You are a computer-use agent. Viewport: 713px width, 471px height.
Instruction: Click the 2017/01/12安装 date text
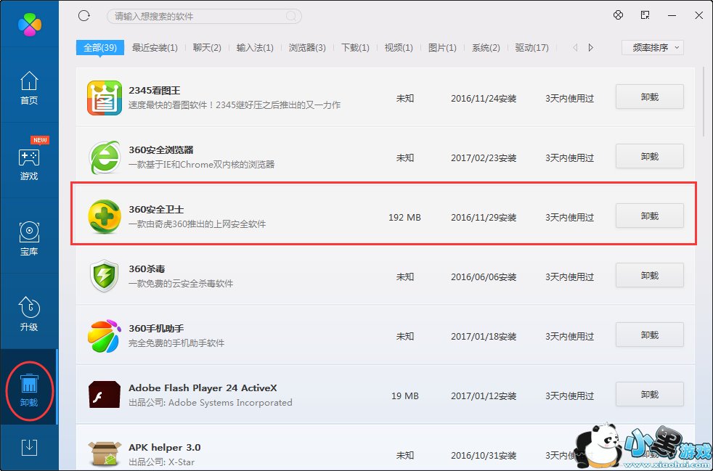pyautogui.click(x=484, y=396)
